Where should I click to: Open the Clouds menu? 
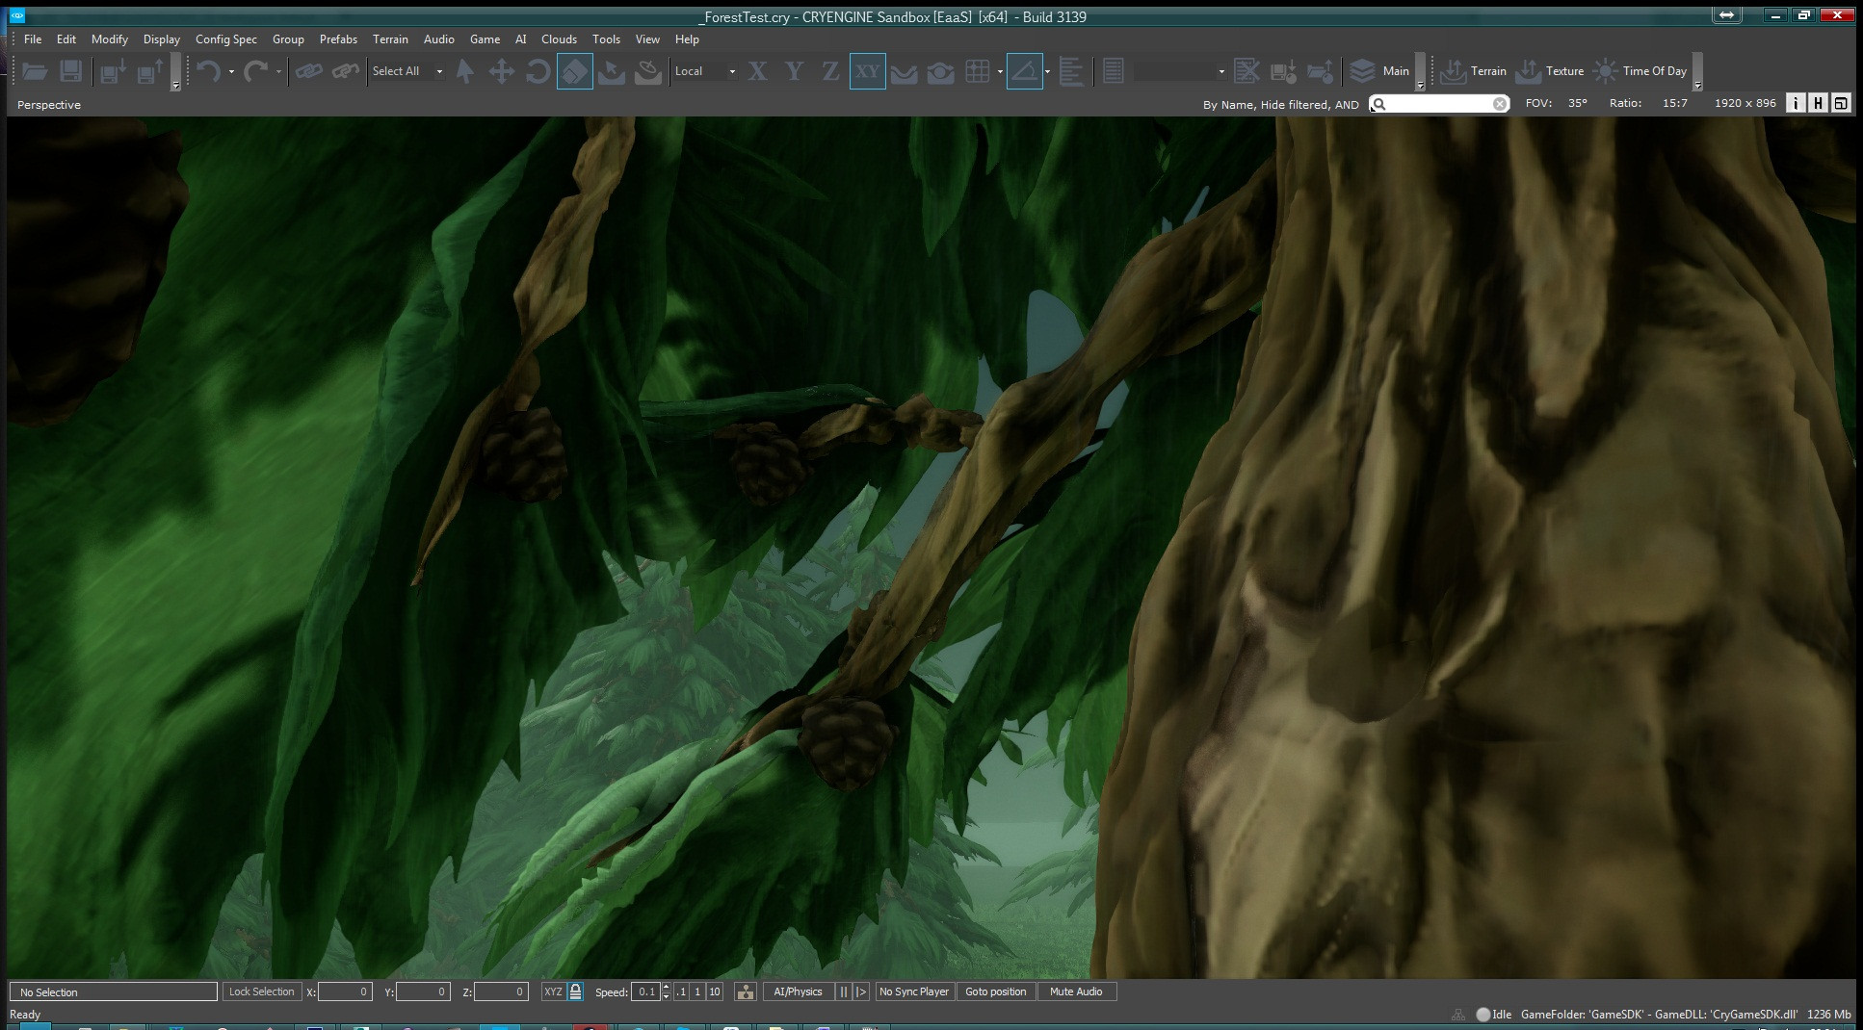click(x=559, y=39)
